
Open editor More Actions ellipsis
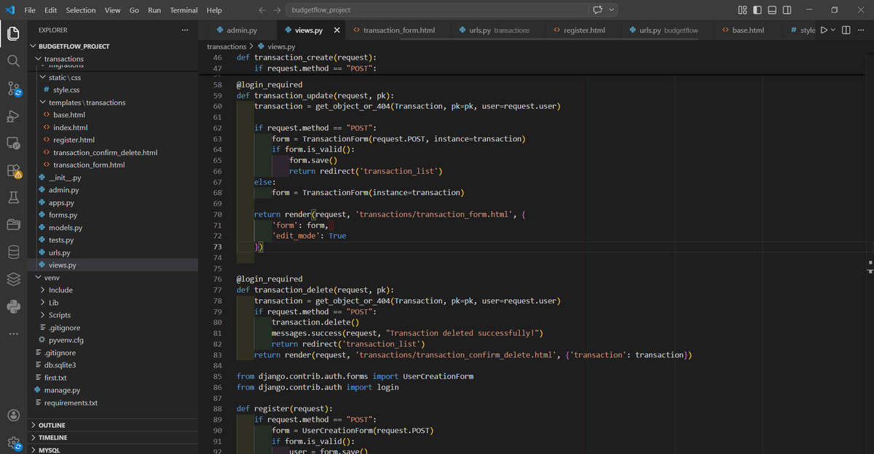[x=862, y=31]
